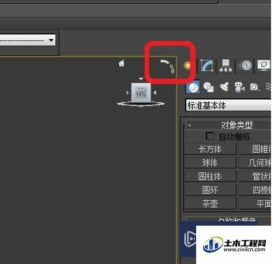Click the 长方体 button
The image size is (273, 264).
tap(210, 149)
